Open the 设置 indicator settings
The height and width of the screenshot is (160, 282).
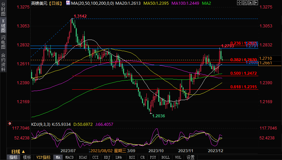pos(191,157)
